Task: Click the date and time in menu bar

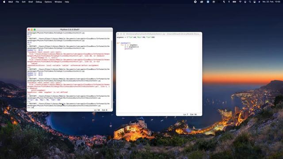Action: [272, 2]
